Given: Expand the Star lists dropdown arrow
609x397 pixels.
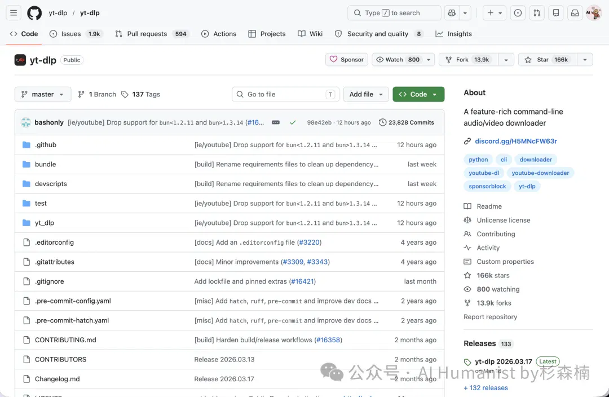Looking at the screenshot, I should (x=585, y=59).
